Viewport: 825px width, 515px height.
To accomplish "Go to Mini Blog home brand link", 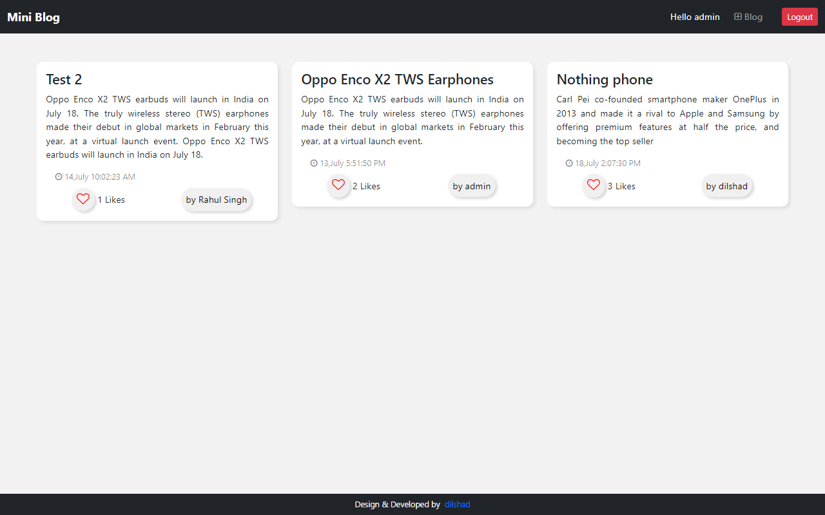I will click(x=34, y=17).
